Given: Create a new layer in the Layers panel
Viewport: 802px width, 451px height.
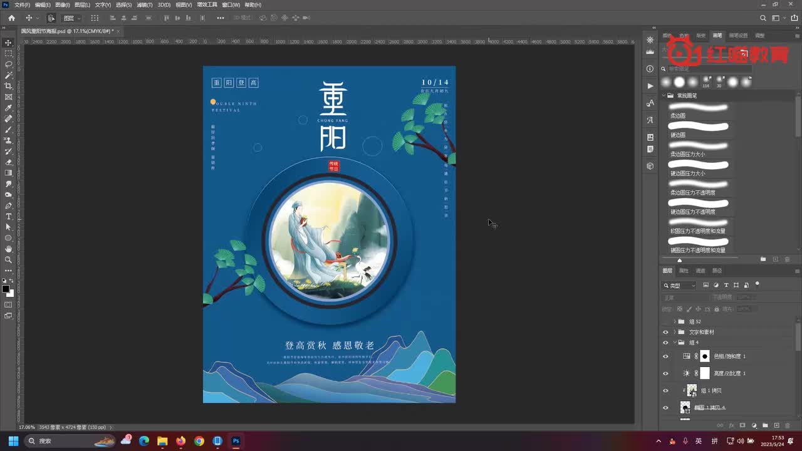Looking at the screenshot, I should coord(776,425).
